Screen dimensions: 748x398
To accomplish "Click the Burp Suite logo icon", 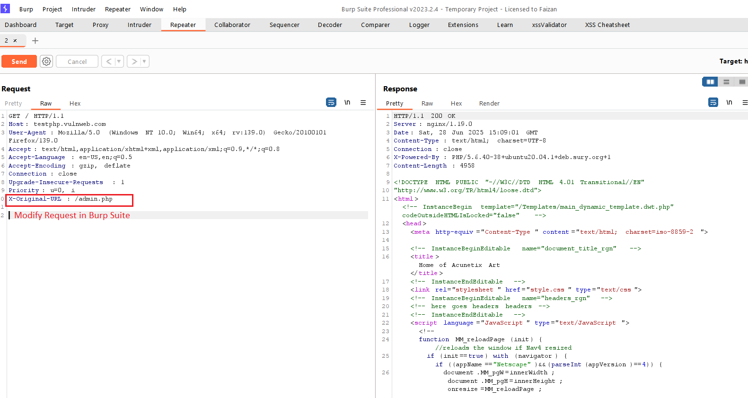I will point(5,9).
